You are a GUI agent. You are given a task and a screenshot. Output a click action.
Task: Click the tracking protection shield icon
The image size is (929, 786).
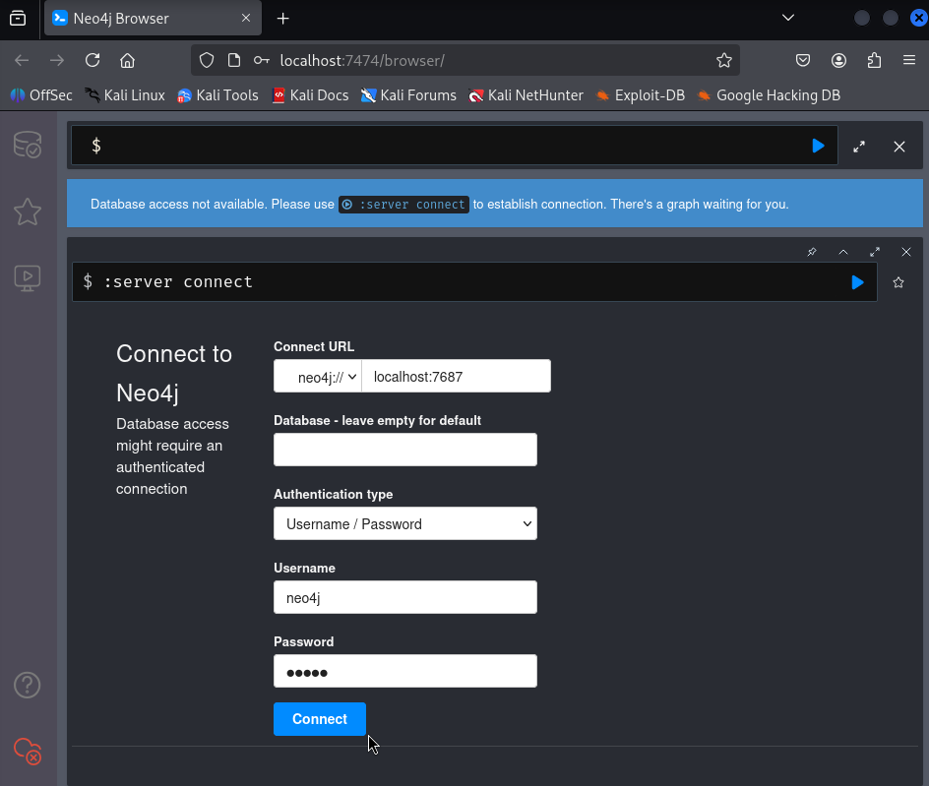207,60
